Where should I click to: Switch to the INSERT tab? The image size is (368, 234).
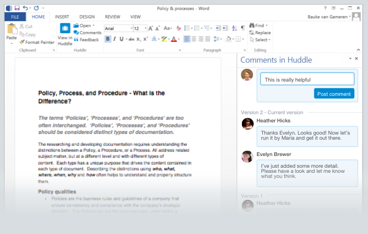coord(62,17)
